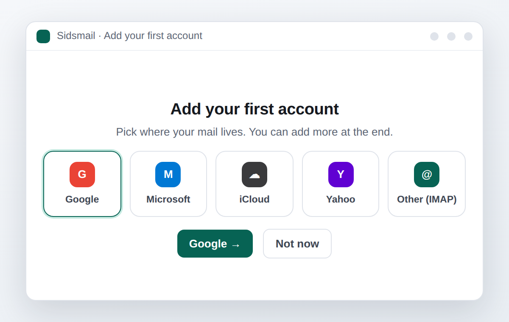Pick the Yahoo provider label
The width and height of the screenshot is (509, 322).
341,199
